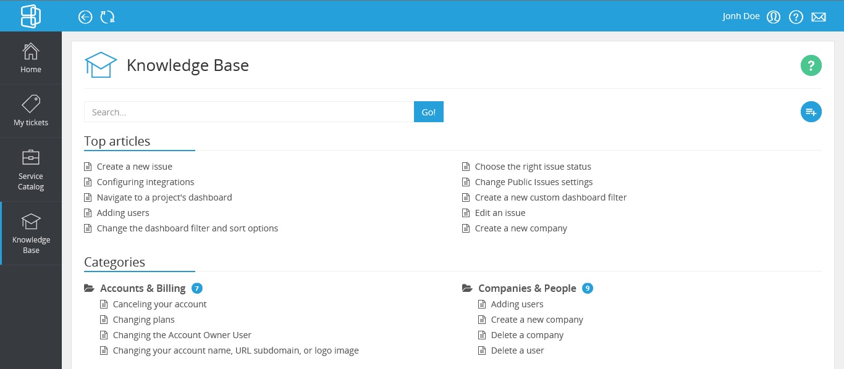This screenshot has width=844, height=369.
Task: Open Service Catalog from sidebar
Action: click(x=31, y=170)
